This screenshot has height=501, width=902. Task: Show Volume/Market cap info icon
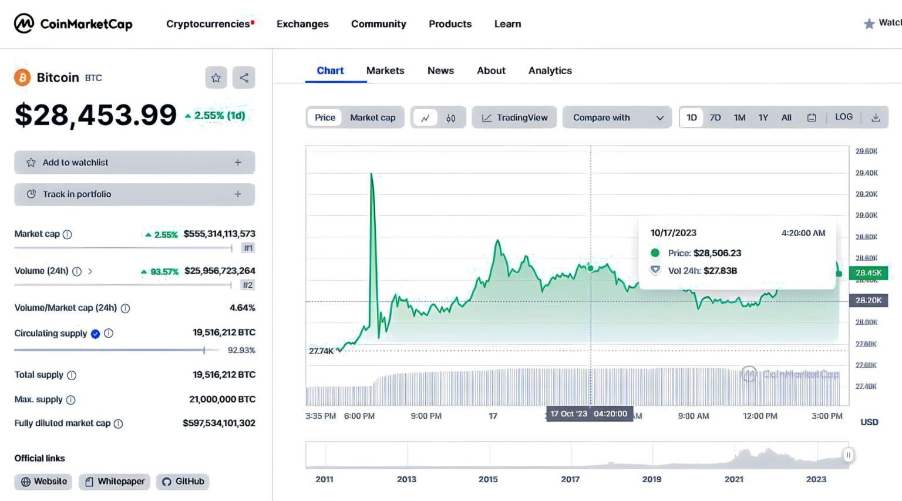(x=125, y=308)
